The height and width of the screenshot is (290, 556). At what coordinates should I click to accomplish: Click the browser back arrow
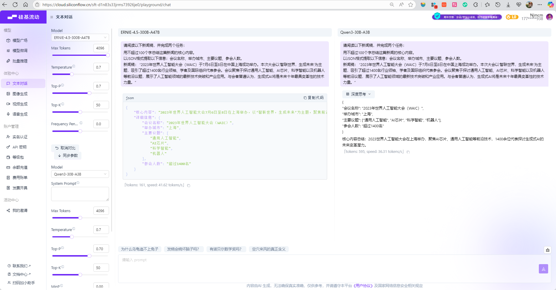click(5, 5)
